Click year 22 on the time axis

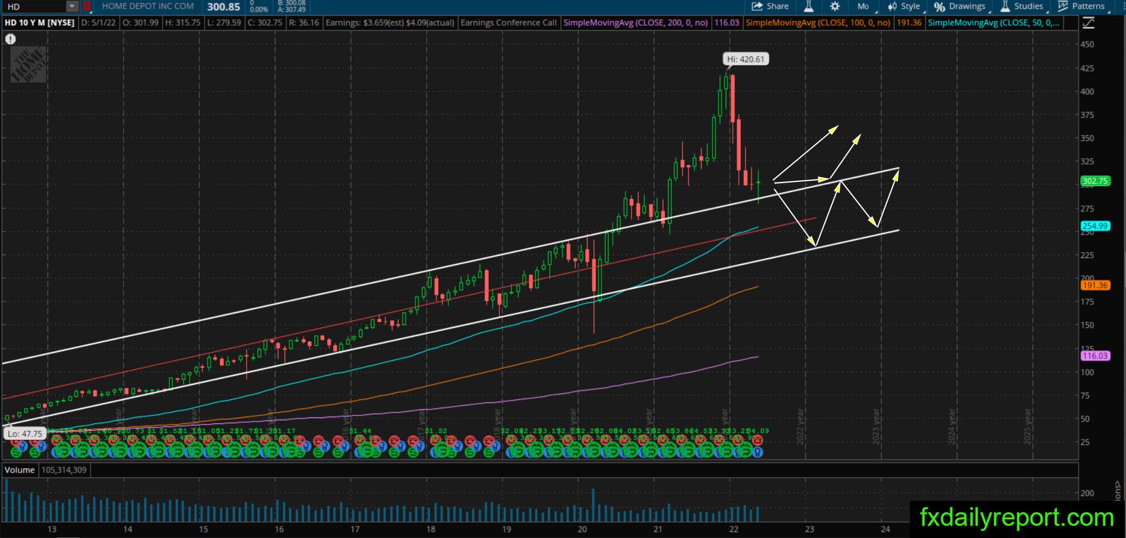734,529
